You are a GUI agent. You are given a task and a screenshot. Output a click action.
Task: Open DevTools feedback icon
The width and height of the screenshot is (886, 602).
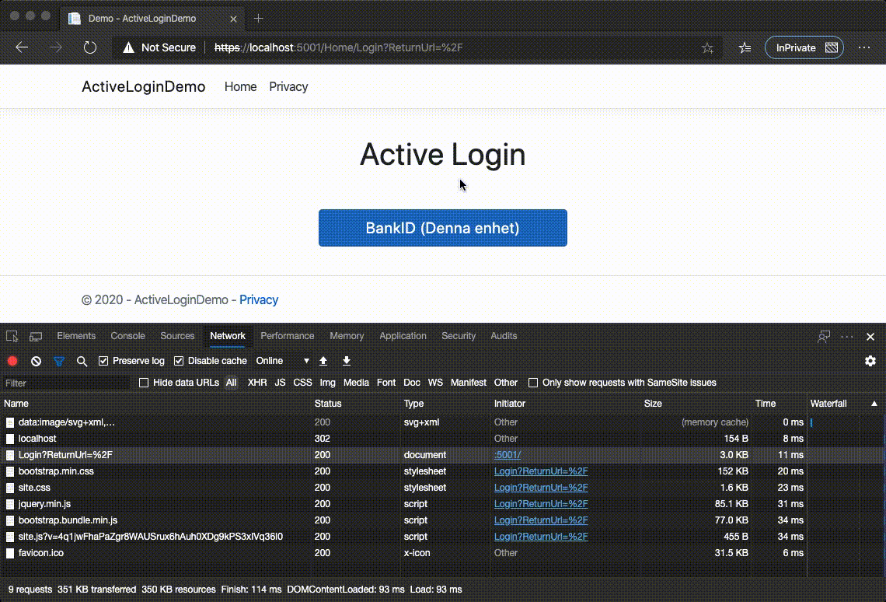coord(823,336)
